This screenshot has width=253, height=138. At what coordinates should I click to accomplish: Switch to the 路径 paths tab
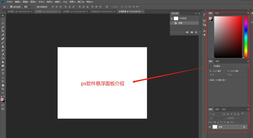point(224,109)
